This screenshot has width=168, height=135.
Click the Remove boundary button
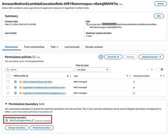click(42, 128)
